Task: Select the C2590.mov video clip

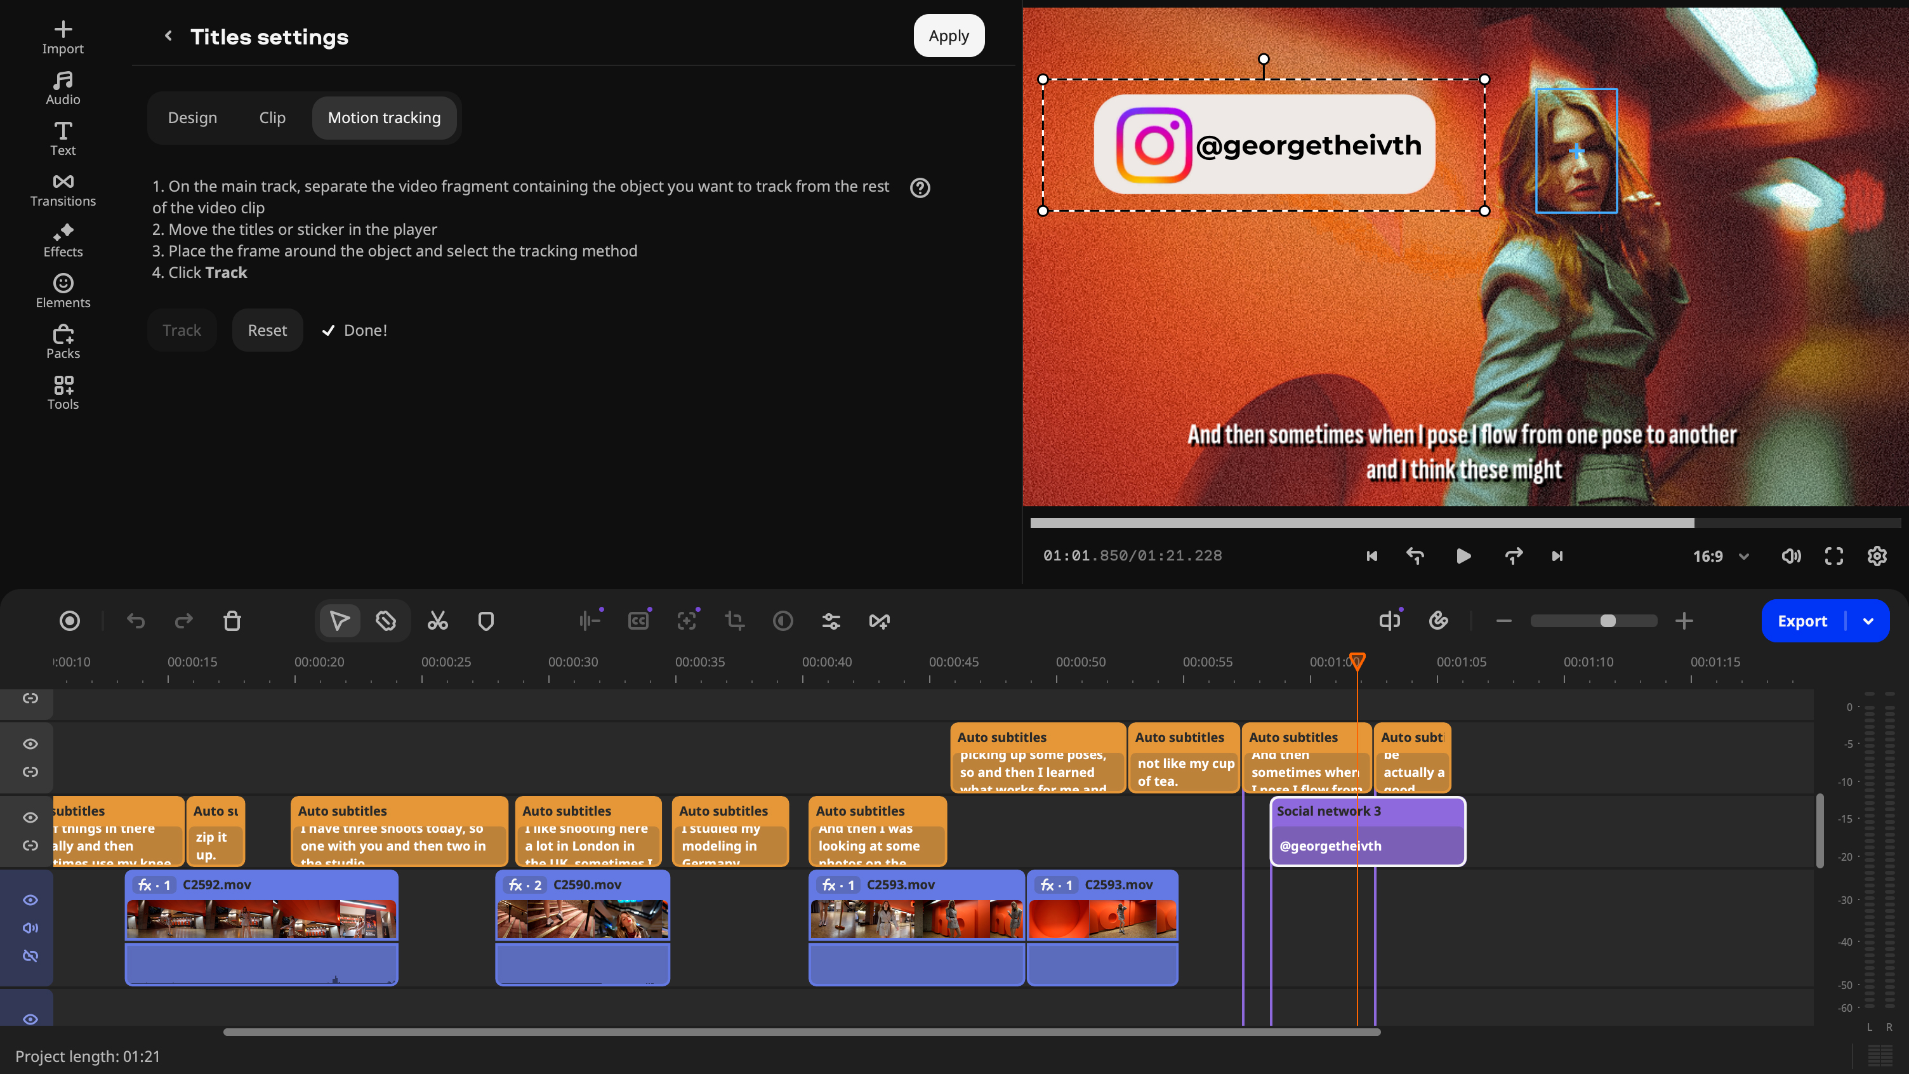Action: [x=583, y=927]
